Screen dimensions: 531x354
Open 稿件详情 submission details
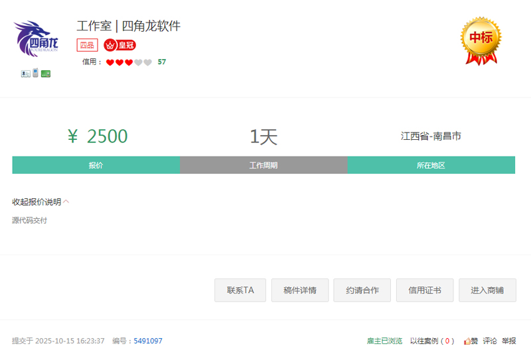300,290
